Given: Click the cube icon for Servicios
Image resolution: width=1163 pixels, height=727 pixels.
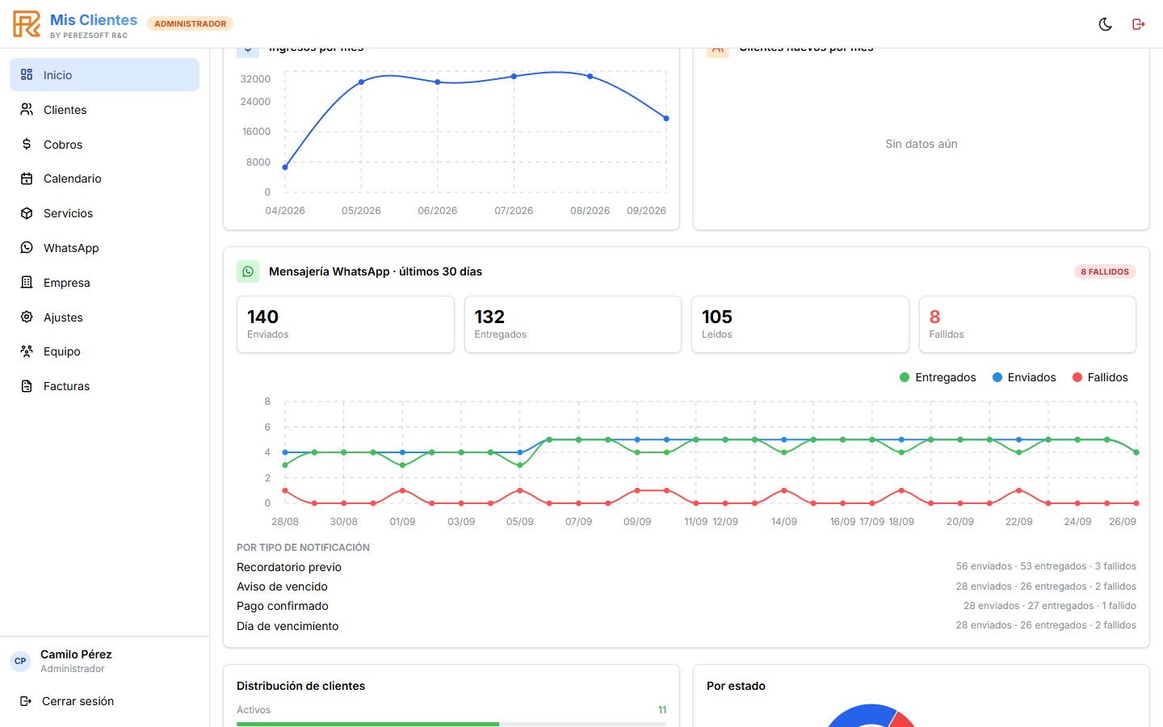Looking at the screenshot, I should pos(27,213).
